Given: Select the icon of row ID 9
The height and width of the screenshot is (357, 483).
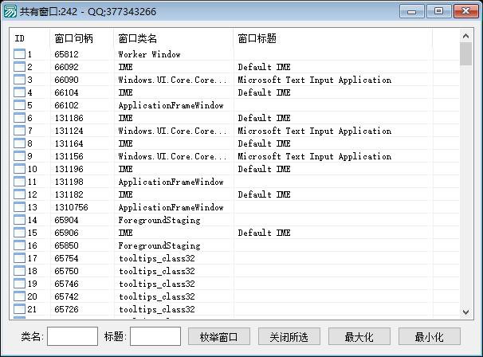Looking at the screenshot, I should [x=20, y=157].
